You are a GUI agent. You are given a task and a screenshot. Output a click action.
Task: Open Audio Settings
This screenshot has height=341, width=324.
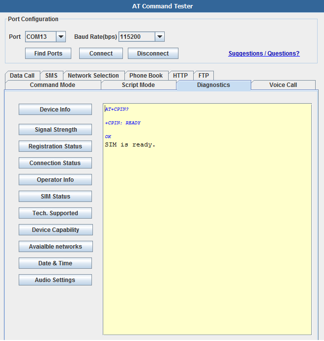pyautogui.click(x=55, y=280)
